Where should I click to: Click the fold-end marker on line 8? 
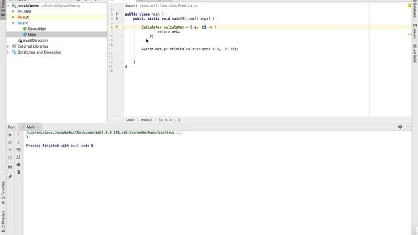tap(123, 36)
